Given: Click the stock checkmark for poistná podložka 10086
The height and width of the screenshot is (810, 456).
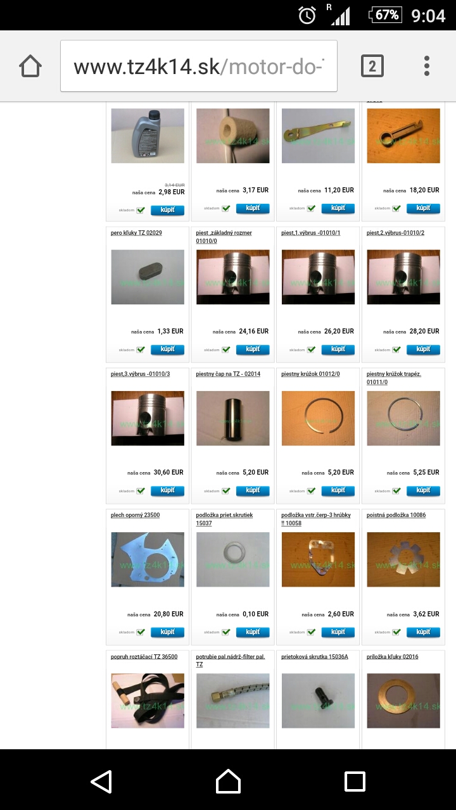Looking at the screenshot, I should click(396, 632).
